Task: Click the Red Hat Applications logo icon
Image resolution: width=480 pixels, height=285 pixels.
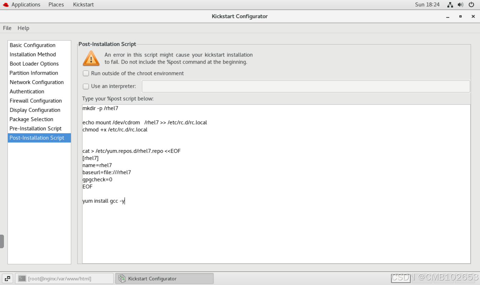Action: [5, 5]
